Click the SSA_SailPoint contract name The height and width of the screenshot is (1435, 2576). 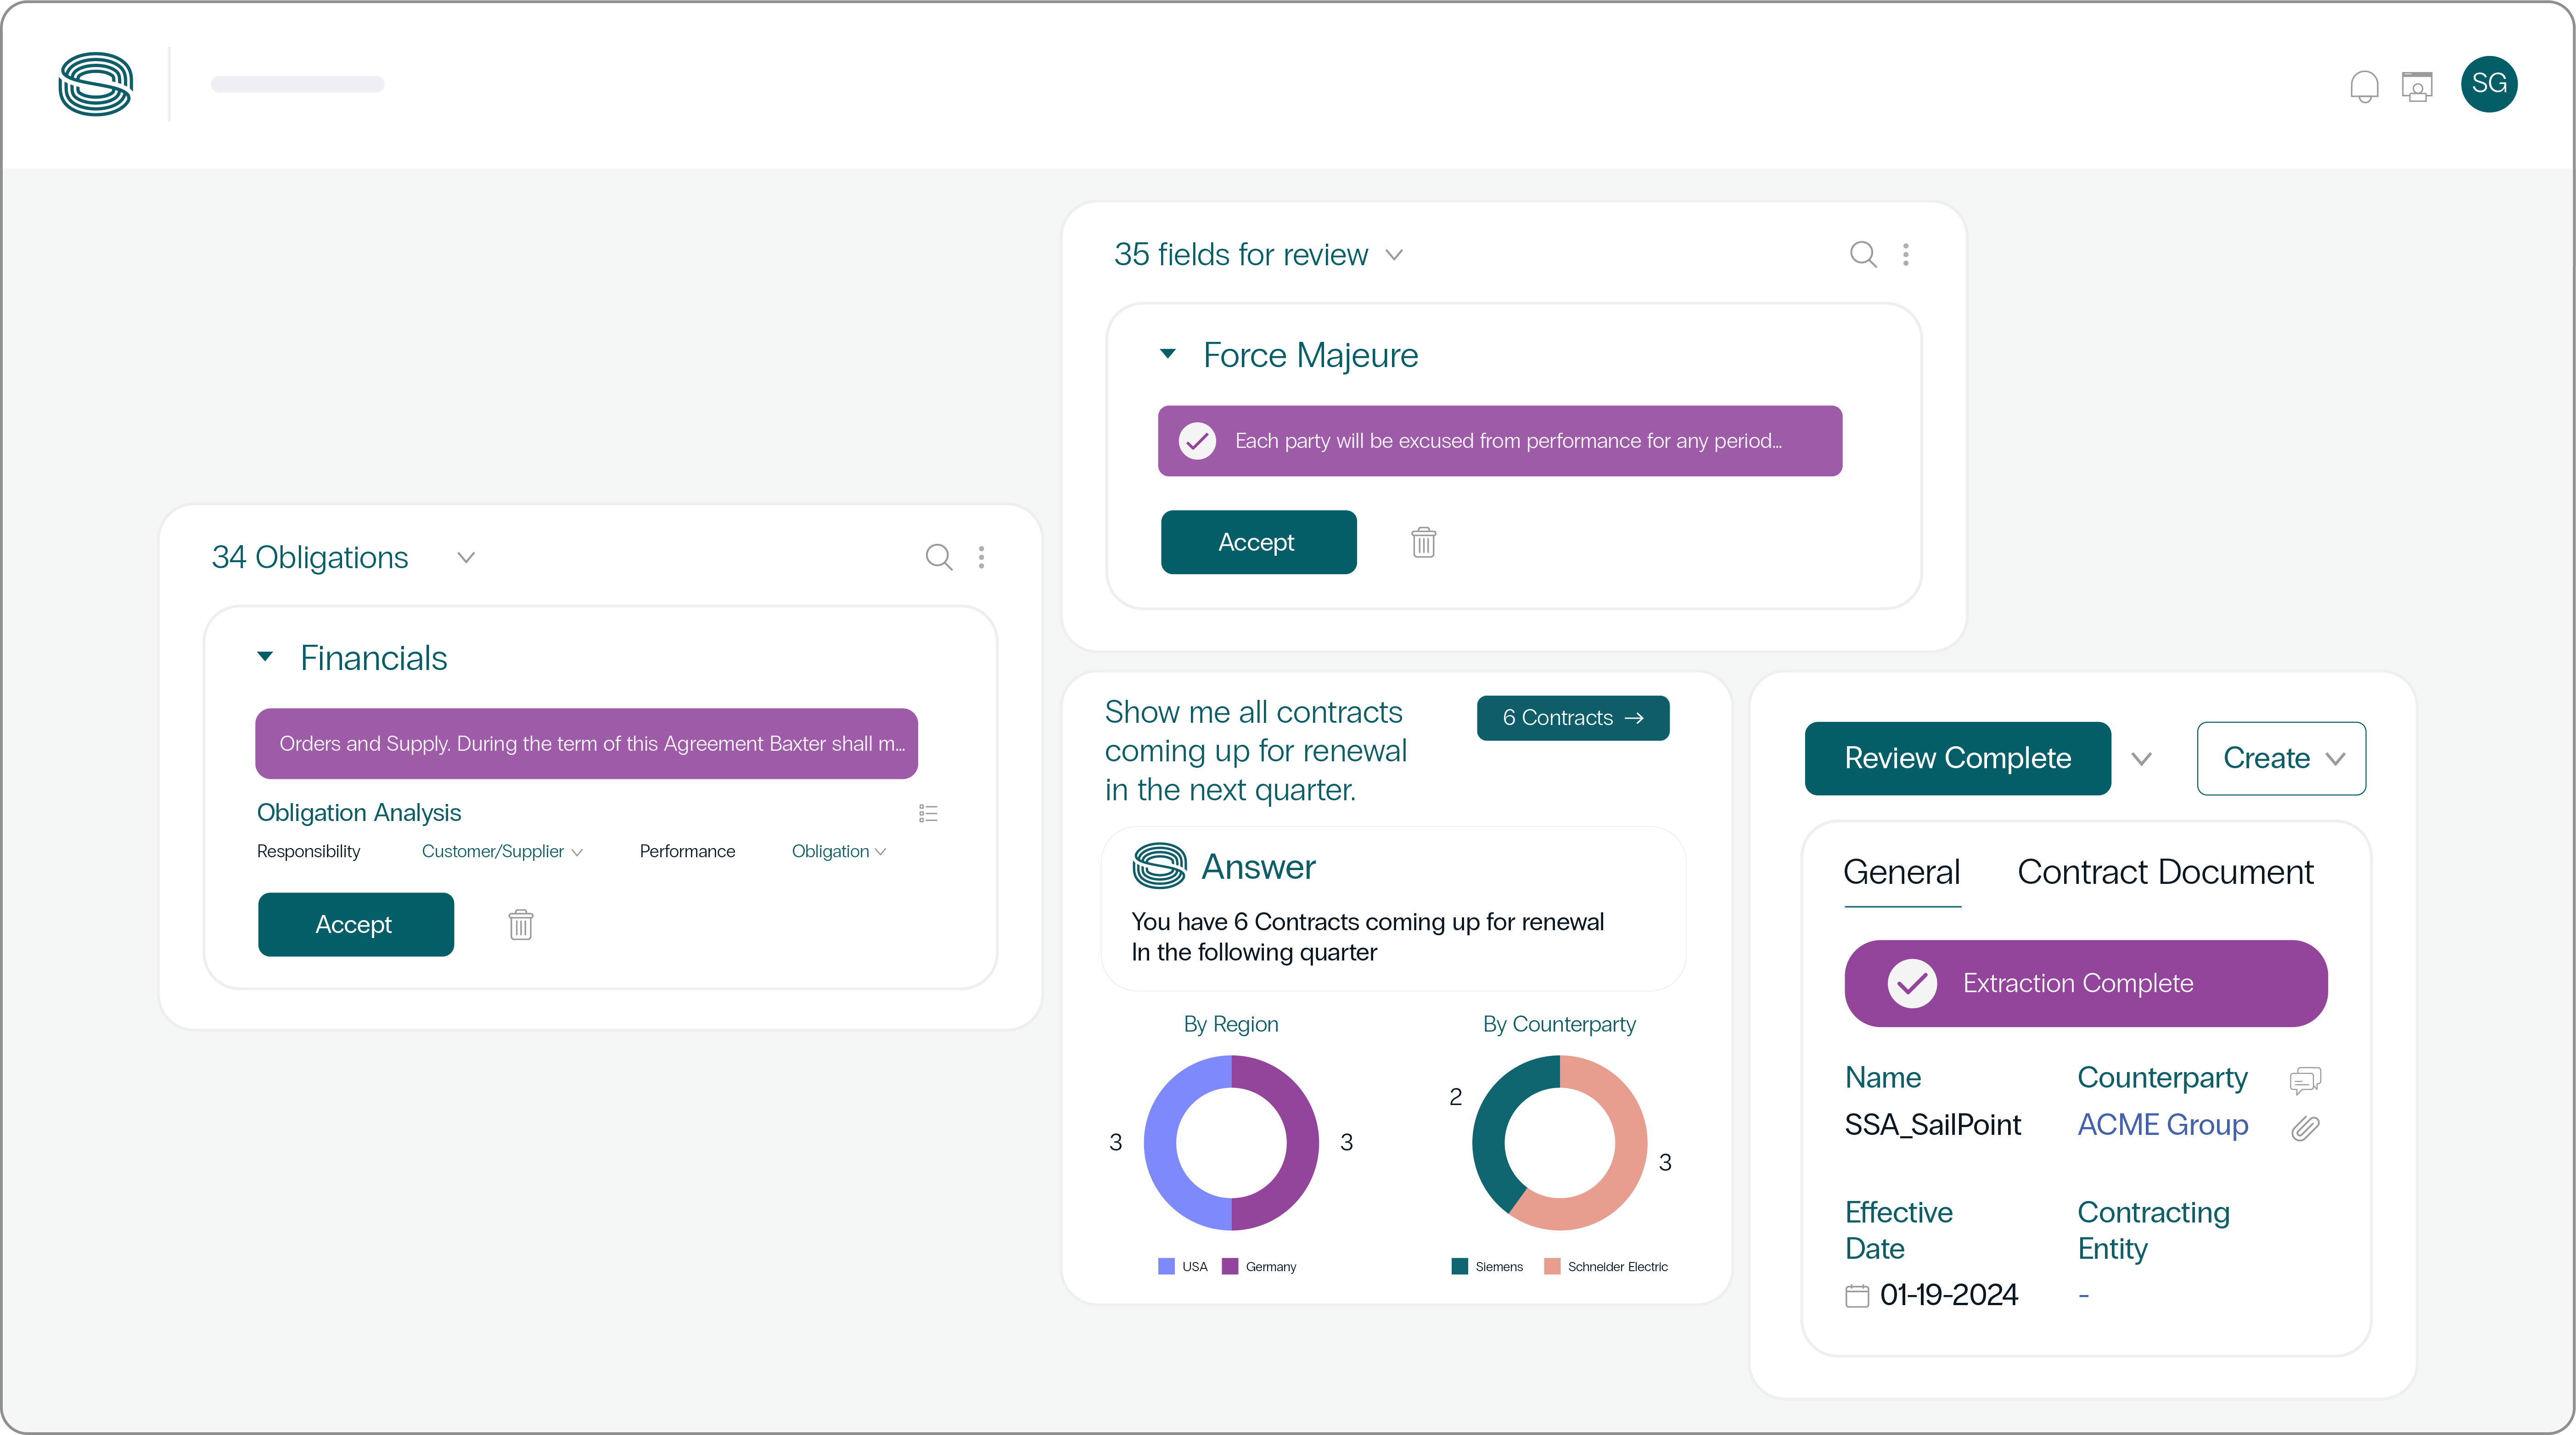1932,1125
